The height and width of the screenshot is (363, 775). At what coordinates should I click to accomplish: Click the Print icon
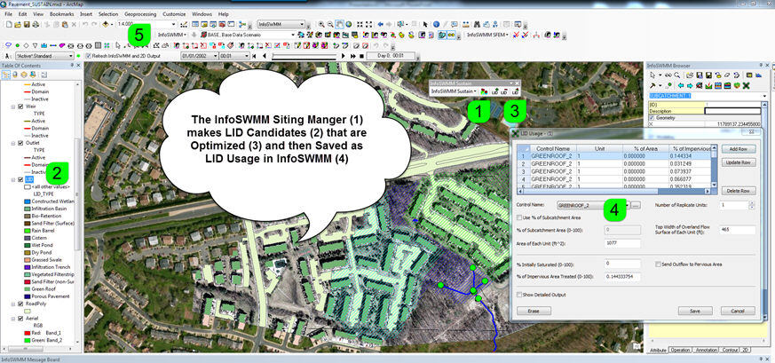click(36, 24)
